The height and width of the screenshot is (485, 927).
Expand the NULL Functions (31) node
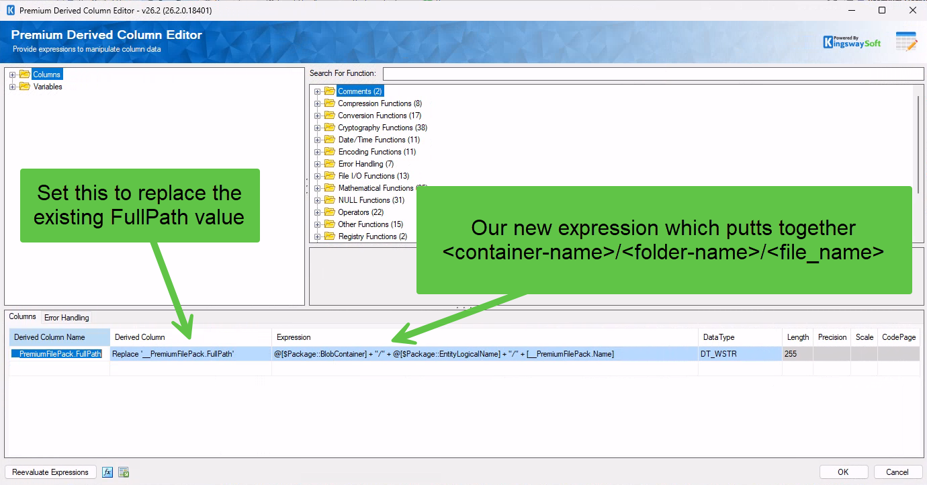pyautogui.click(x=318, y=200)
